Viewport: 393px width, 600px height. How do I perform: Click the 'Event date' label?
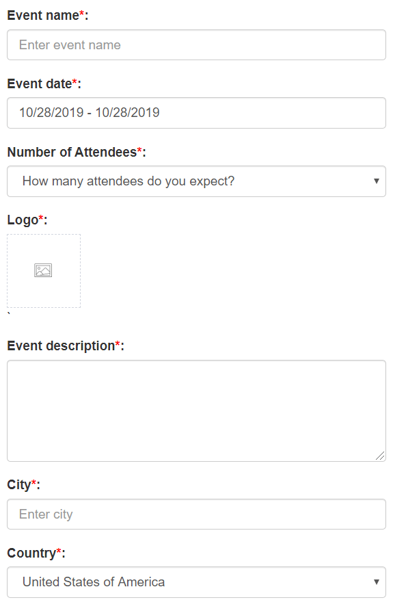coord(40,83)
